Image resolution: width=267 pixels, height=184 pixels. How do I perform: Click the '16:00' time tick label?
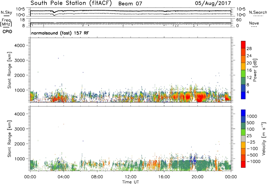pos(164,177)
